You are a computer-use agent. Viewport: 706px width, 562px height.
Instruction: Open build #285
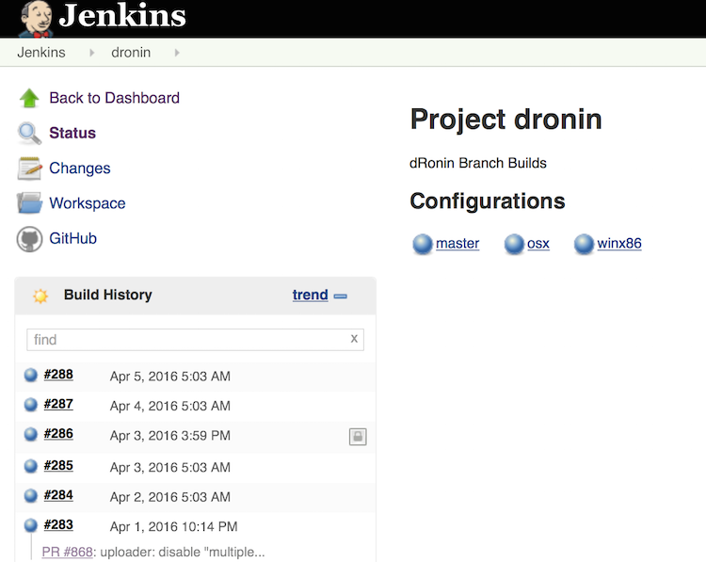(x=58, y=466)
